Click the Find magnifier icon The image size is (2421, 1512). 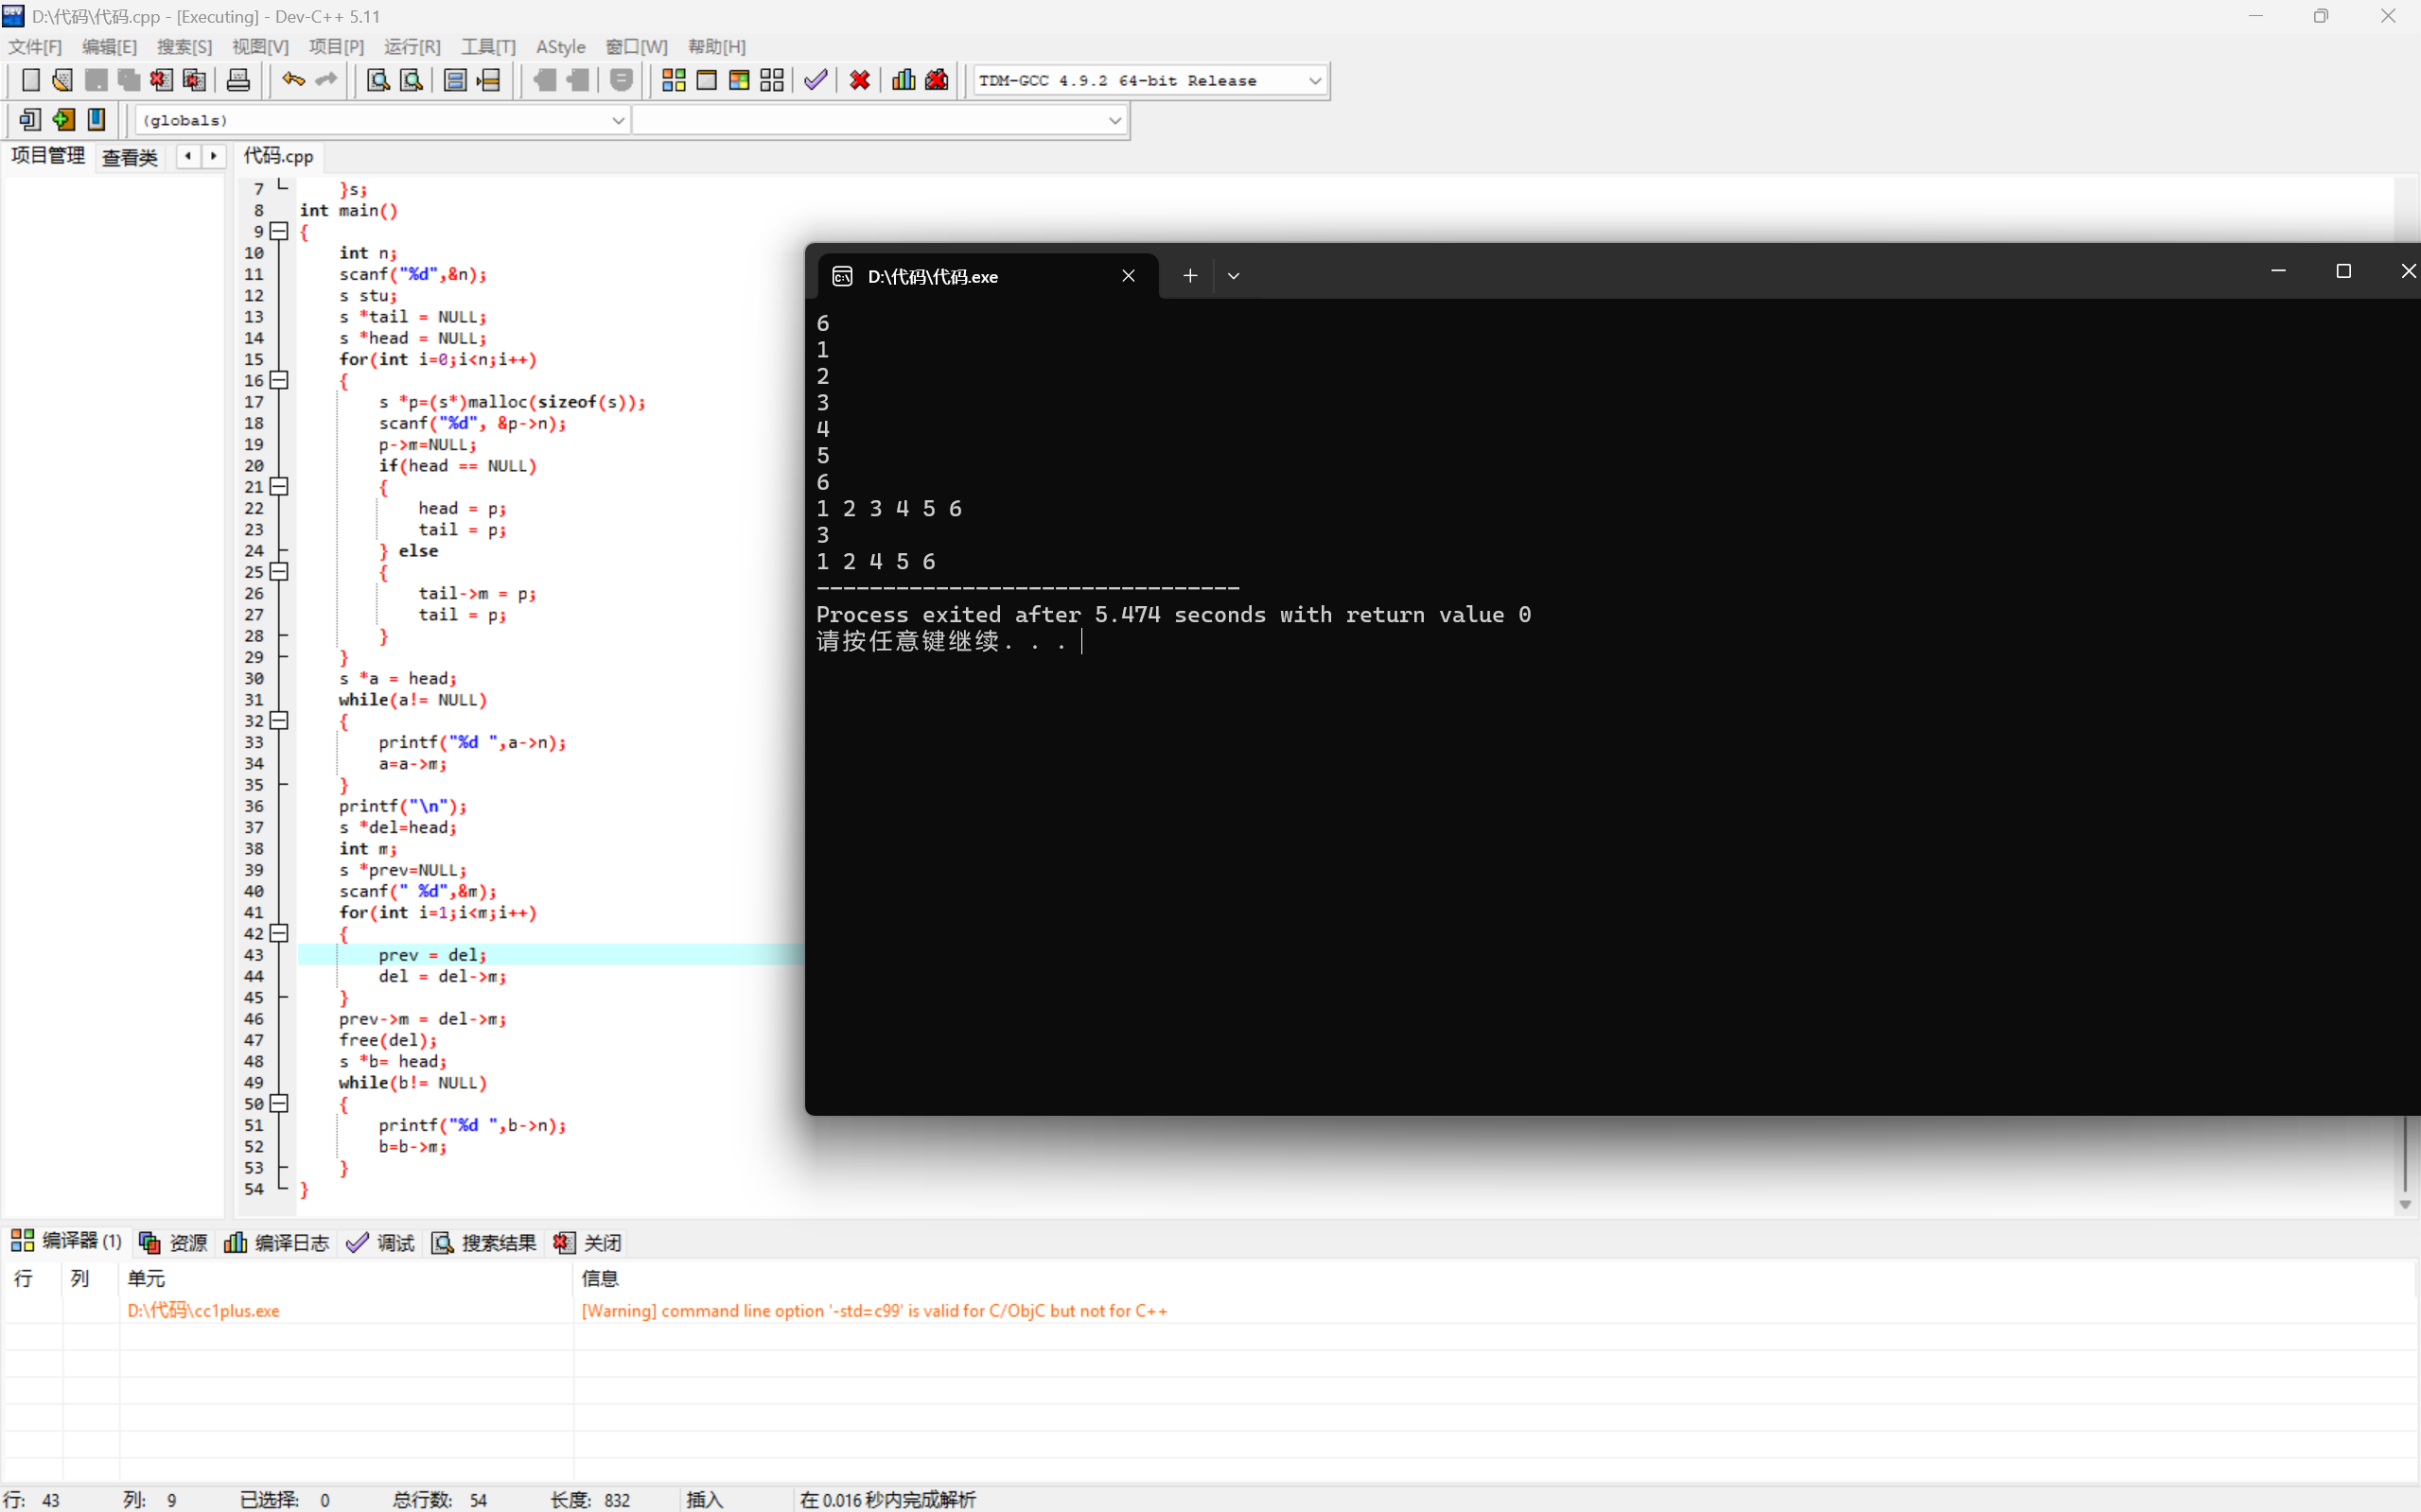click(378, 80)
